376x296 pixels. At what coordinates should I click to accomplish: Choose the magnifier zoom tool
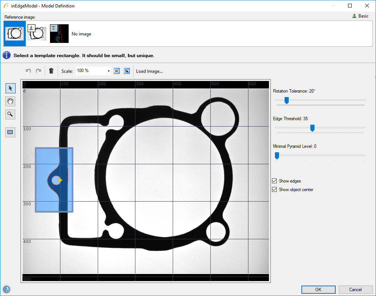tap(10, 114)
